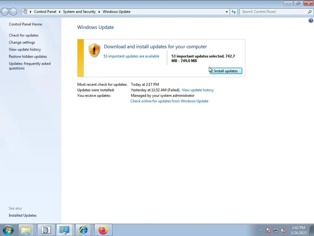314x236 pixels.
Task: Click the address bar refresh button
Action: [234, 12]
